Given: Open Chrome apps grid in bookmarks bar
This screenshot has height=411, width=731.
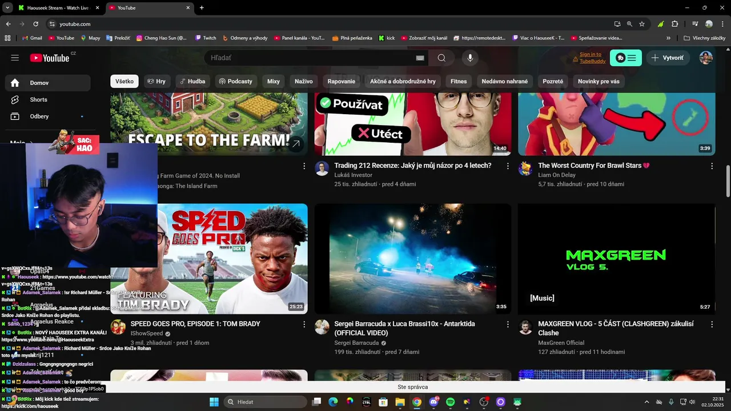Looking at the screenshot, I should pyautogui.click(x=7, y=38).
